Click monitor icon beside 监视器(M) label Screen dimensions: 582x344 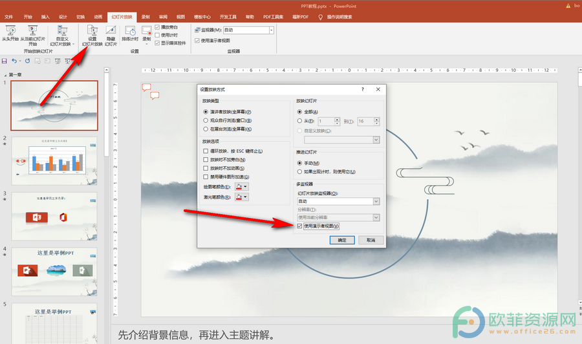click(198, 30)
